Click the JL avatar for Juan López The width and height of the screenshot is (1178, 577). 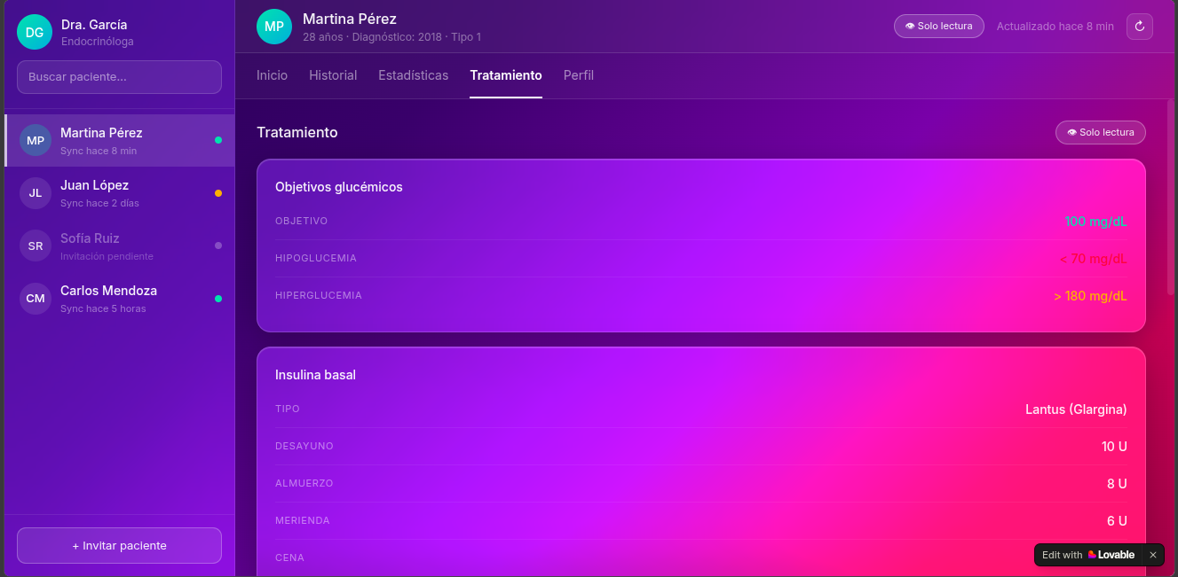click(x=36, y=193)
